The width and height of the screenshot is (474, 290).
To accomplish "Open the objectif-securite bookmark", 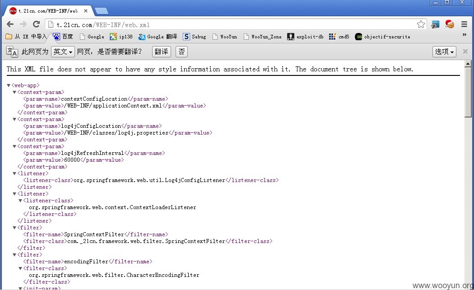I will point(382,37).
